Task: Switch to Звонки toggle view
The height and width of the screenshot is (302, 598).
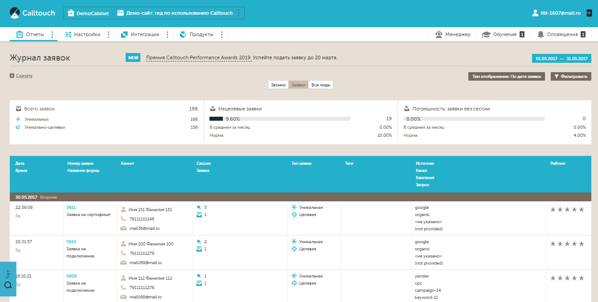Action: click(278, 85)
